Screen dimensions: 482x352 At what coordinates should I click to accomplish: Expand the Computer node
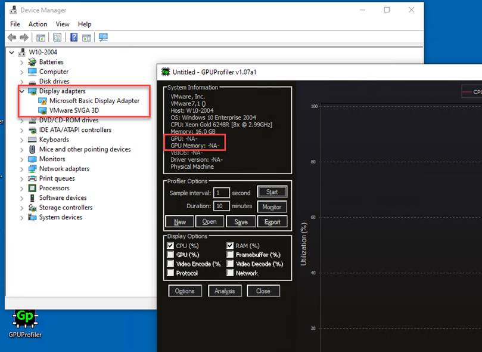(22, 72)
